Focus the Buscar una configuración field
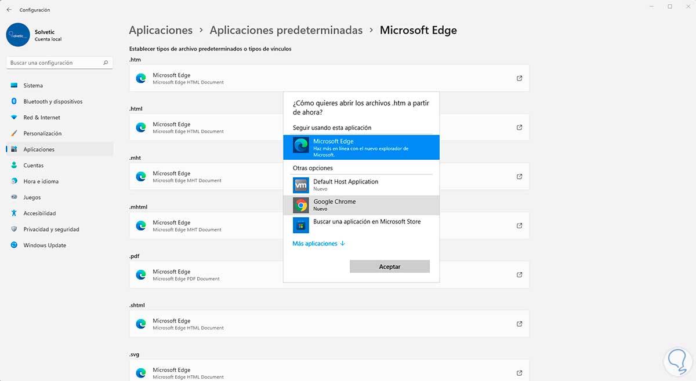Screen dimensions: 696x381 (59, 63)
